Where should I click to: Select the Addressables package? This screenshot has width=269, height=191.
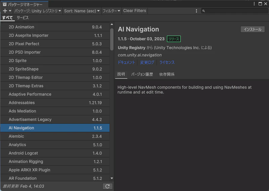pos(55,103)
